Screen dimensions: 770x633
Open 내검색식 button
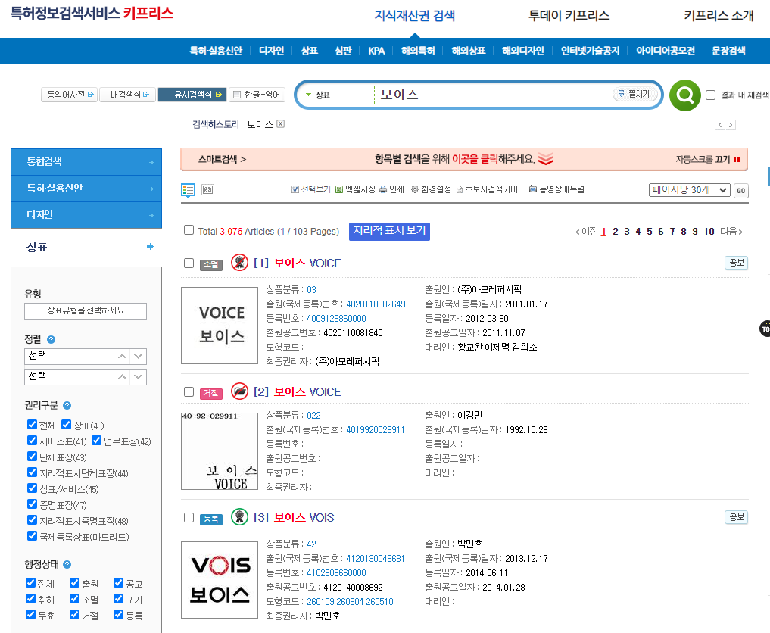pyautogui.click(x=128, y=95)
